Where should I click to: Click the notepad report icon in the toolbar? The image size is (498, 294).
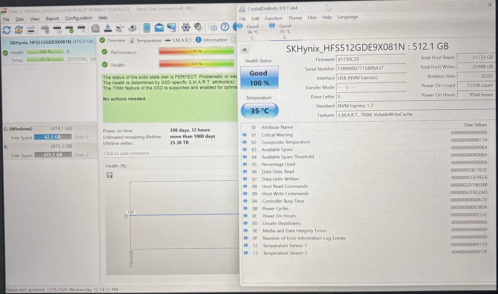pos(146,28)
